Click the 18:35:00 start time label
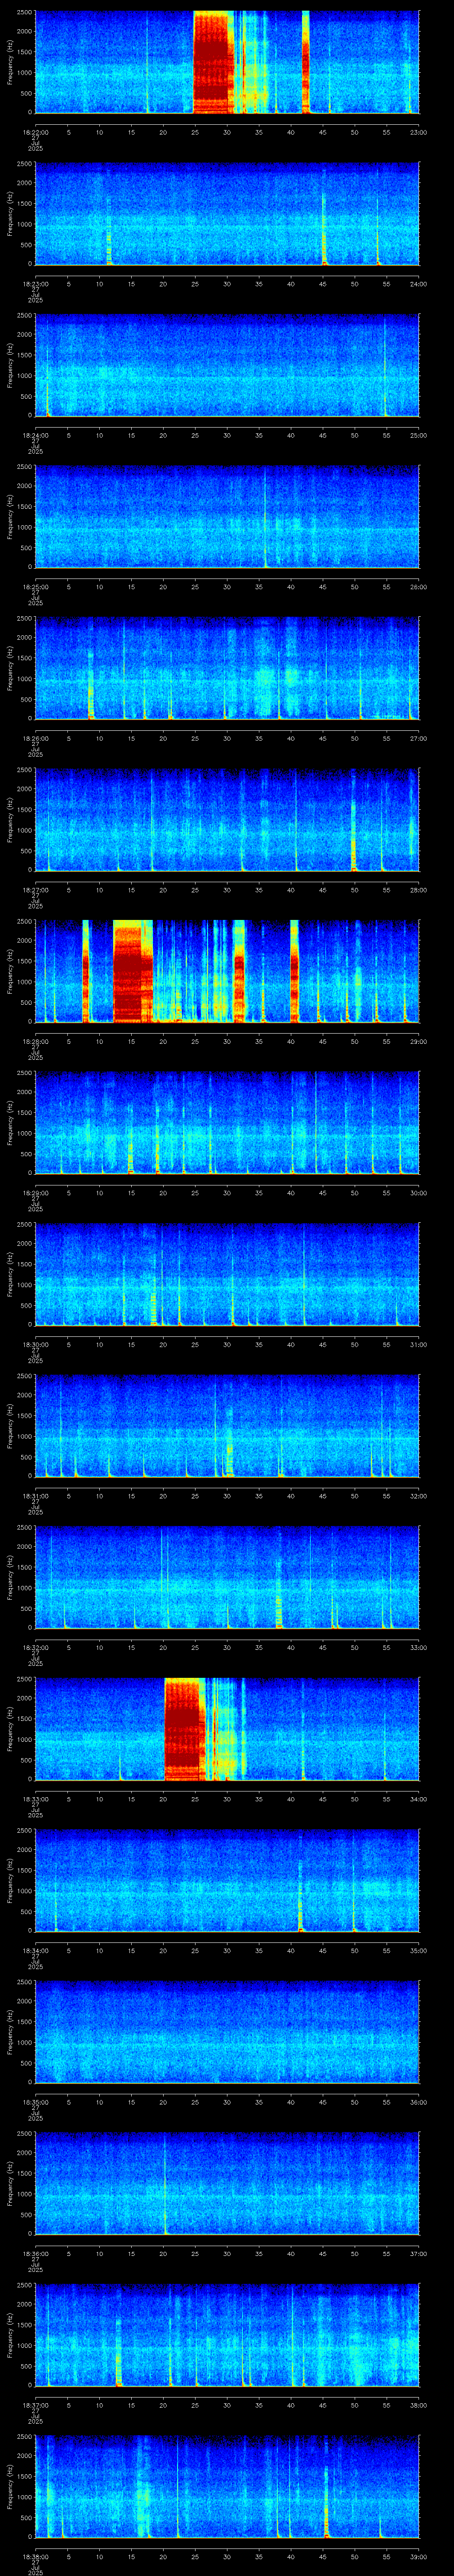Image resolution: width=454 pixels, height=2576 pixels. click(x=35, y=2102)
